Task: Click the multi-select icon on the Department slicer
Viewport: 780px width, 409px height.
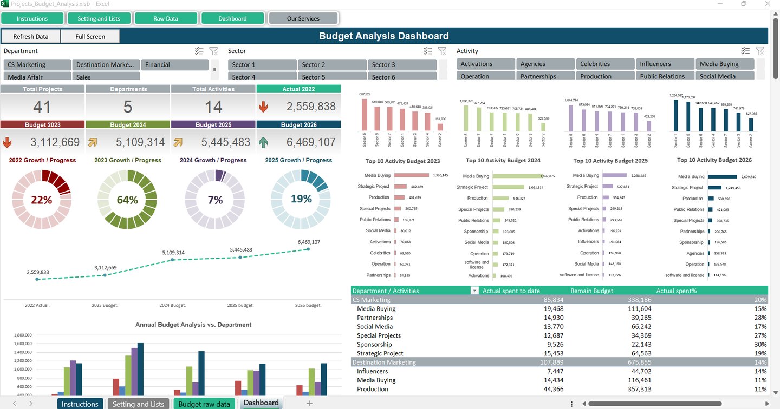Action: tap(199, 50)
